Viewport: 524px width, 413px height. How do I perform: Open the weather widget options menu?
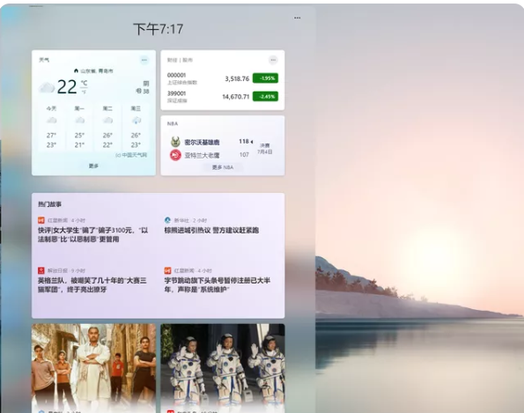click(x=144, y=60)
